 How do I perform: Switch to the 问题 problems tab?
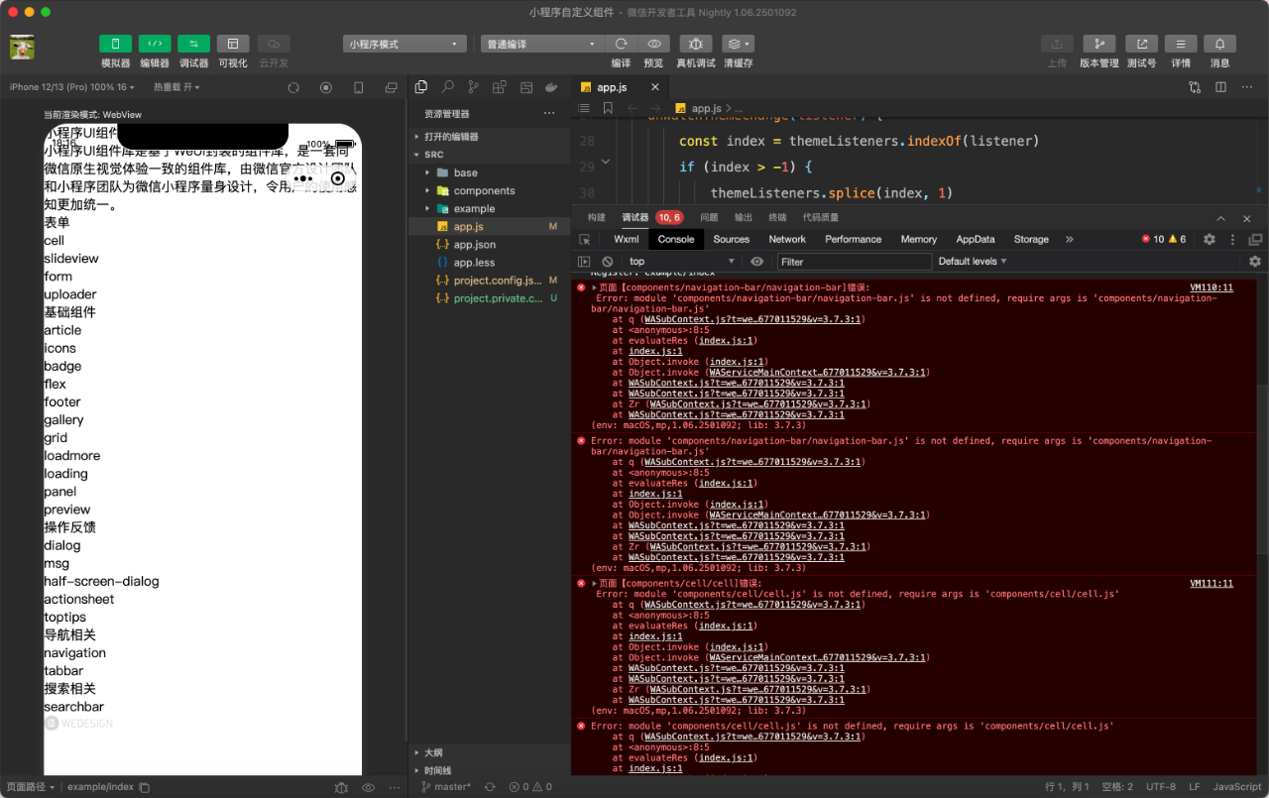[709, 217]
